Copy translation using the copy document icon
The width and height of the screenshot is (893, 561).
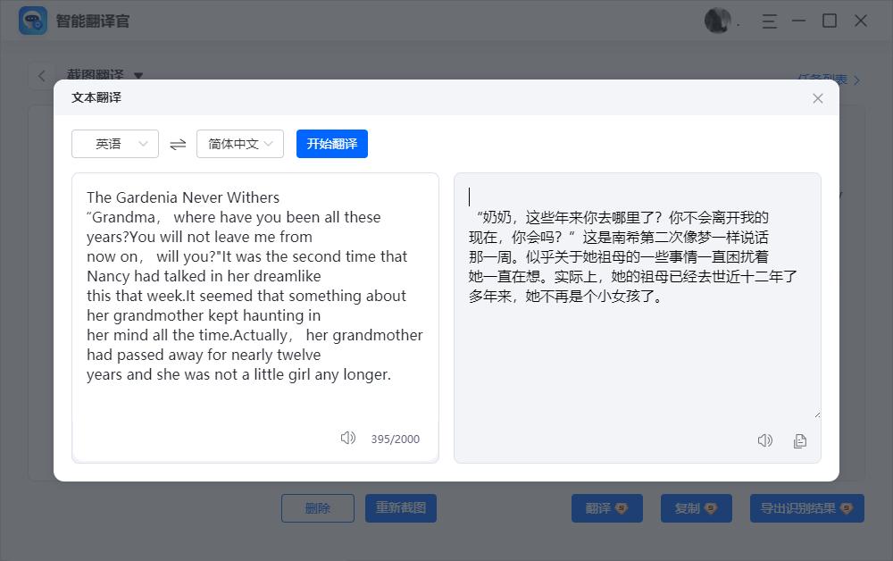coord(799,440)
